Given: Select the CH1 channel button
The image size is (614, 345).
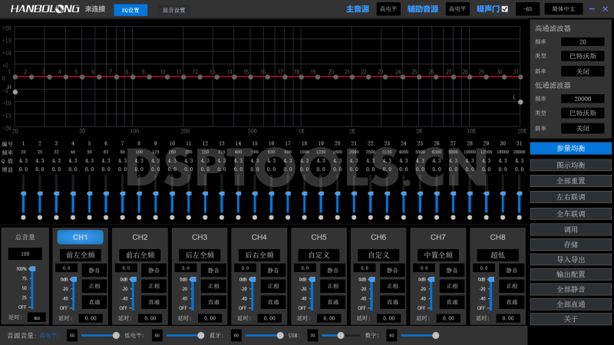Looking at the screenshot, I should pos(81,237).
